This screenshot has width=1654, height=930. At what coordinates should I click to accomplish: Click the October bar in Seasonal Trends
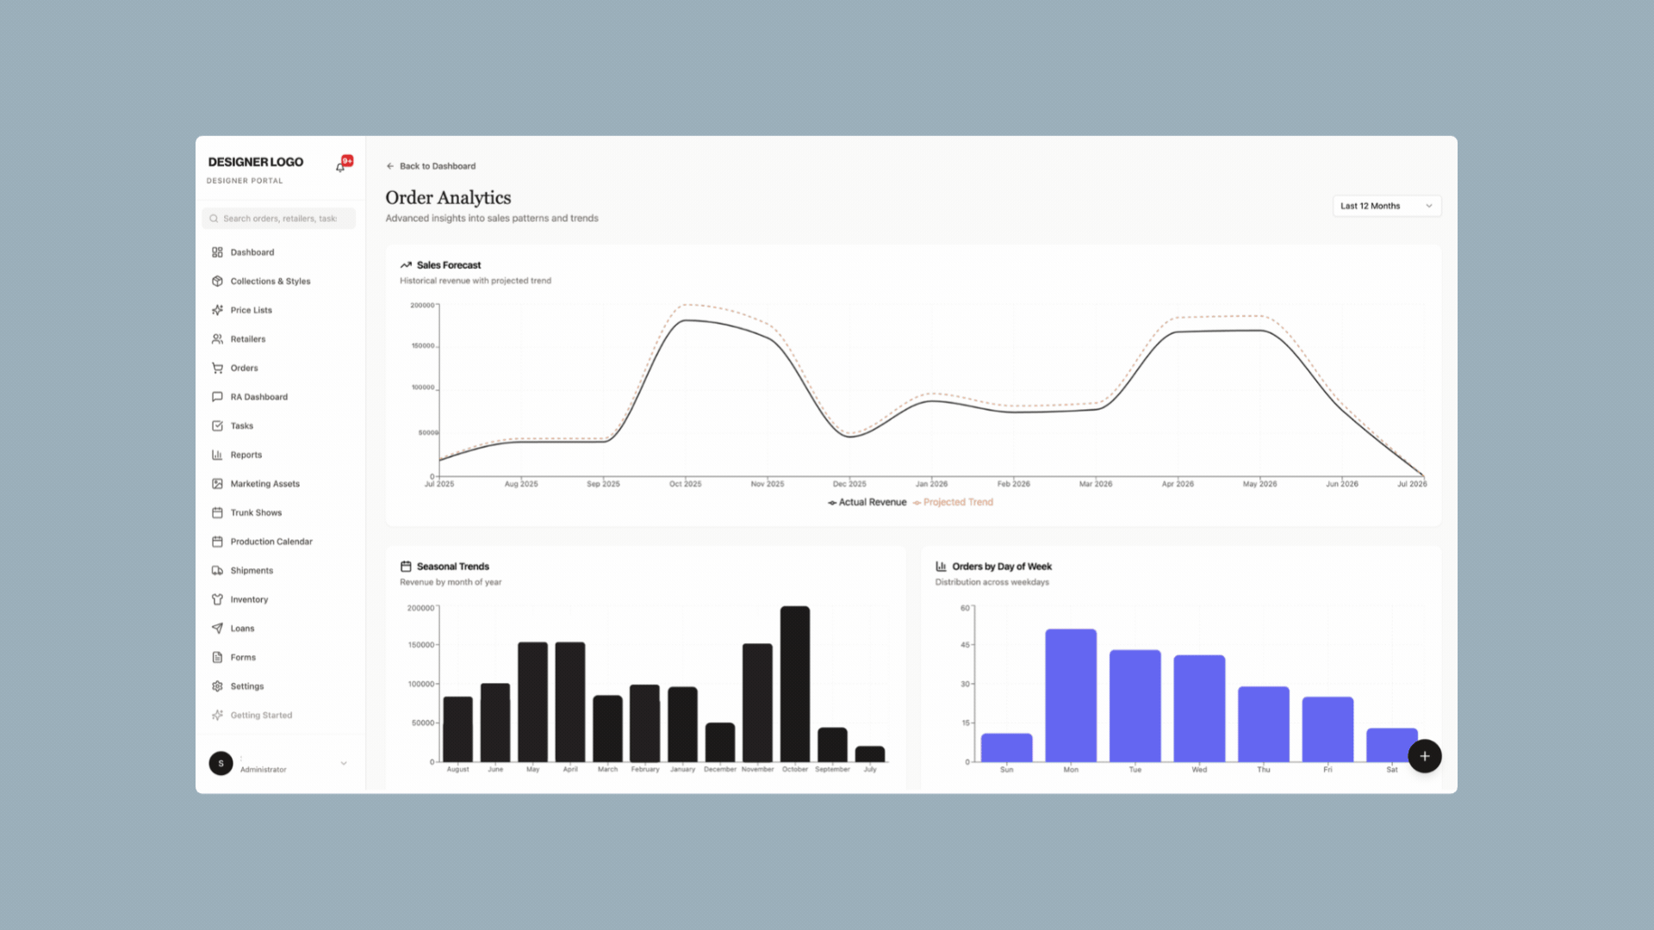(x=795, y=684)
